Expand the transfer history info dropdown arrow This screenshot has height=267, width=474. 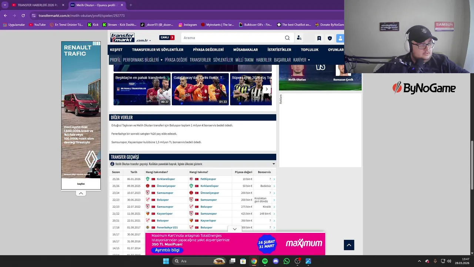pyautogui.click(x=274, y=164)
